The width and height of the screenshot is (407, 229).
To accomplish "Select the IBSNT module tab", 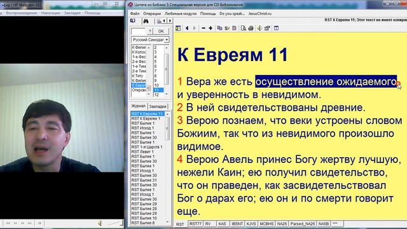I will (x=237, y=223).
